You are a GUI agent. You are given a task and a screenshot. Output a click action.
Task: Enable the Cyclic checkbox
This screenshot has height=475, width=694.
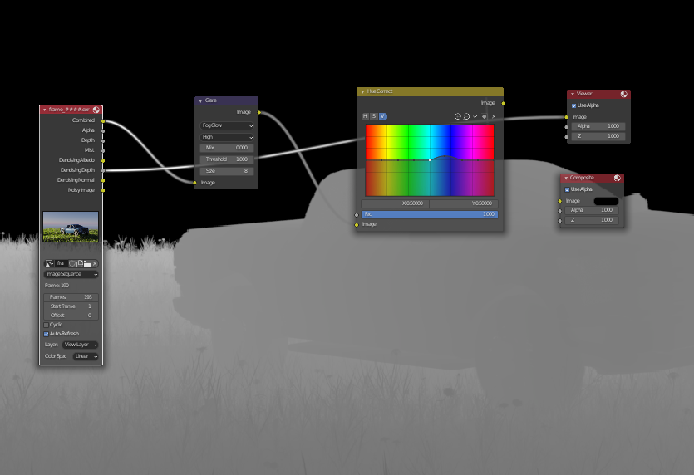[x=46, y=325]
